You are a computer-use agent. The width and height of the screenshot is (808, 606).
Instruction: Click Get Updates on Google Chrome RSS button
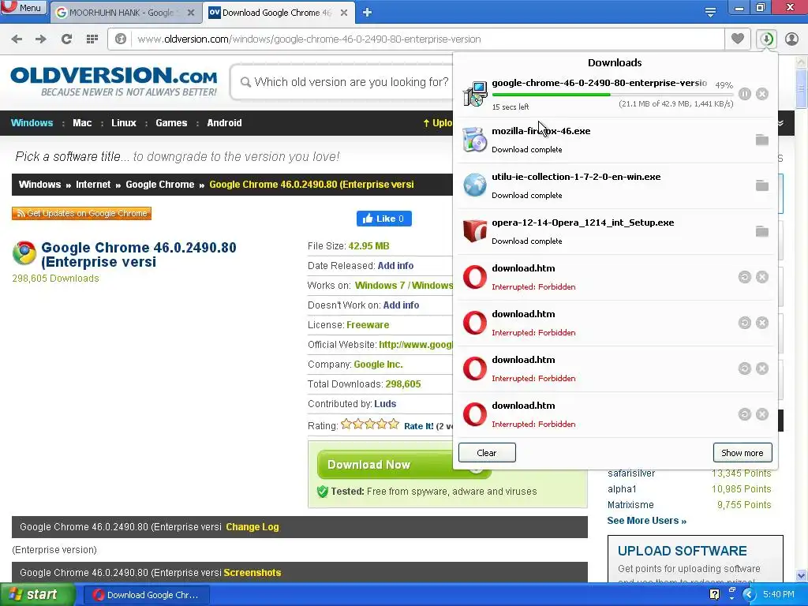(81, 213)
